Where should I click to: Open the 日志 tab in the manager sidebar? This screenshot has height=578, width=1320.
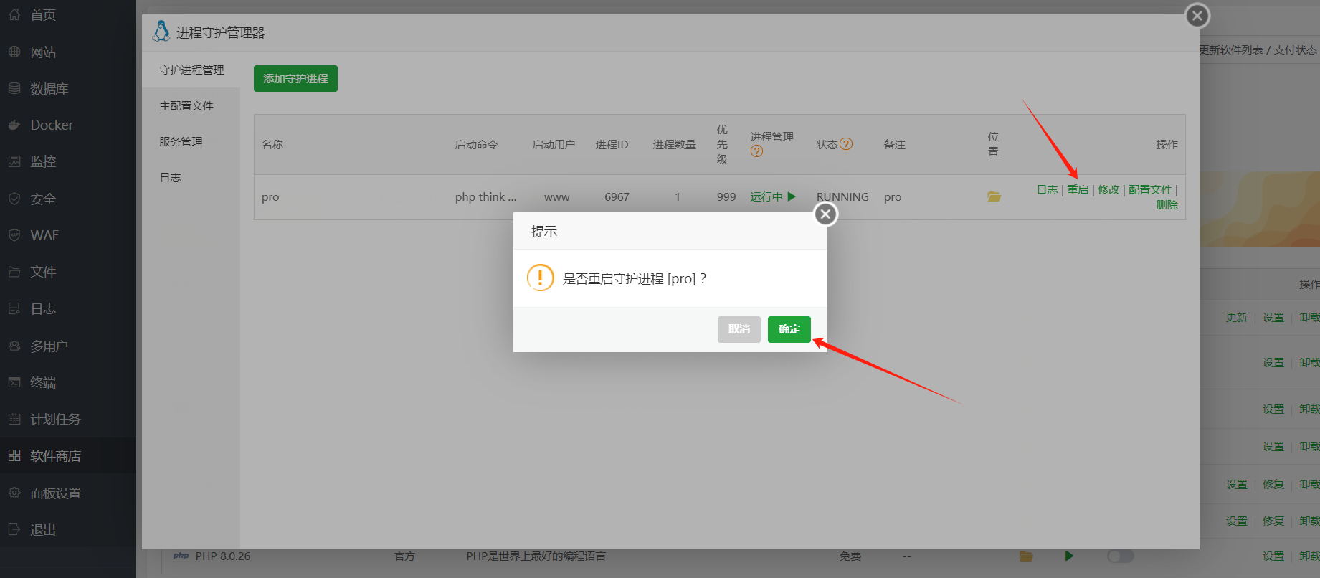pyautogui.click(x=171, y=178)
